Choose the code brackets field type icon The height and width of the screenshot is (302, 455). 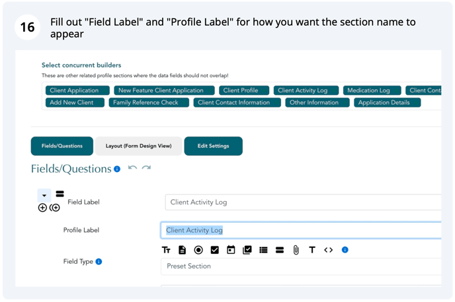click(x=329, y=250)
